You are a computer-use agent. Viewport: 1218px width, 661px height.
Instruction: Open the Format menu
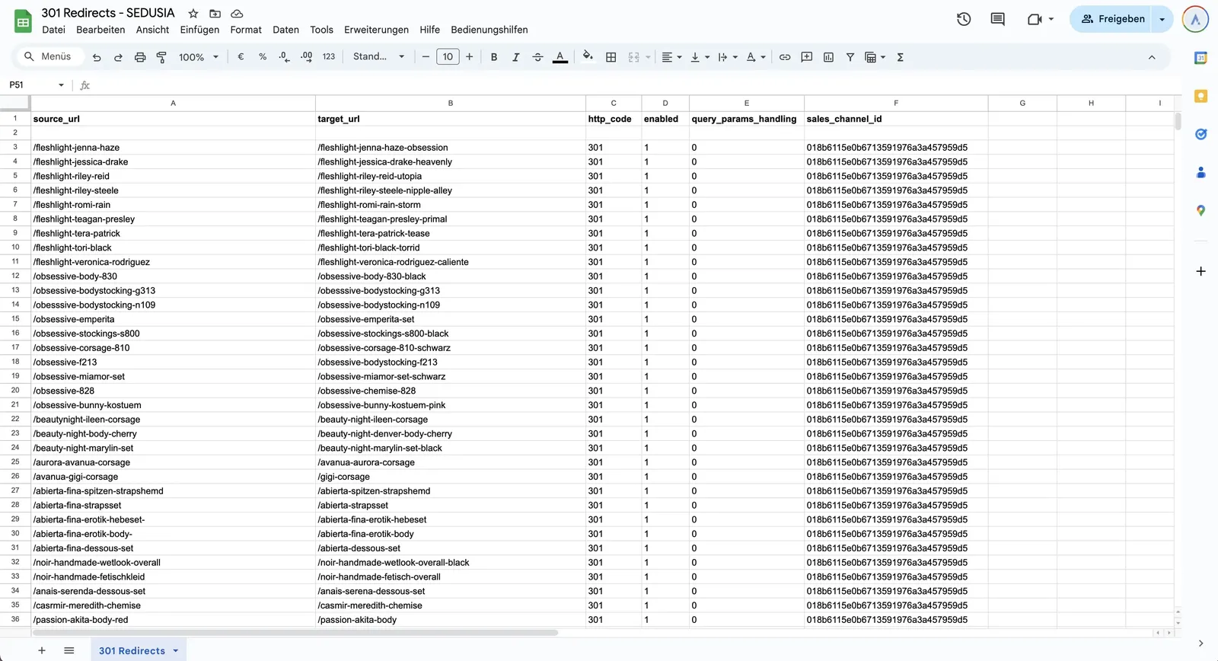point(246,30)
